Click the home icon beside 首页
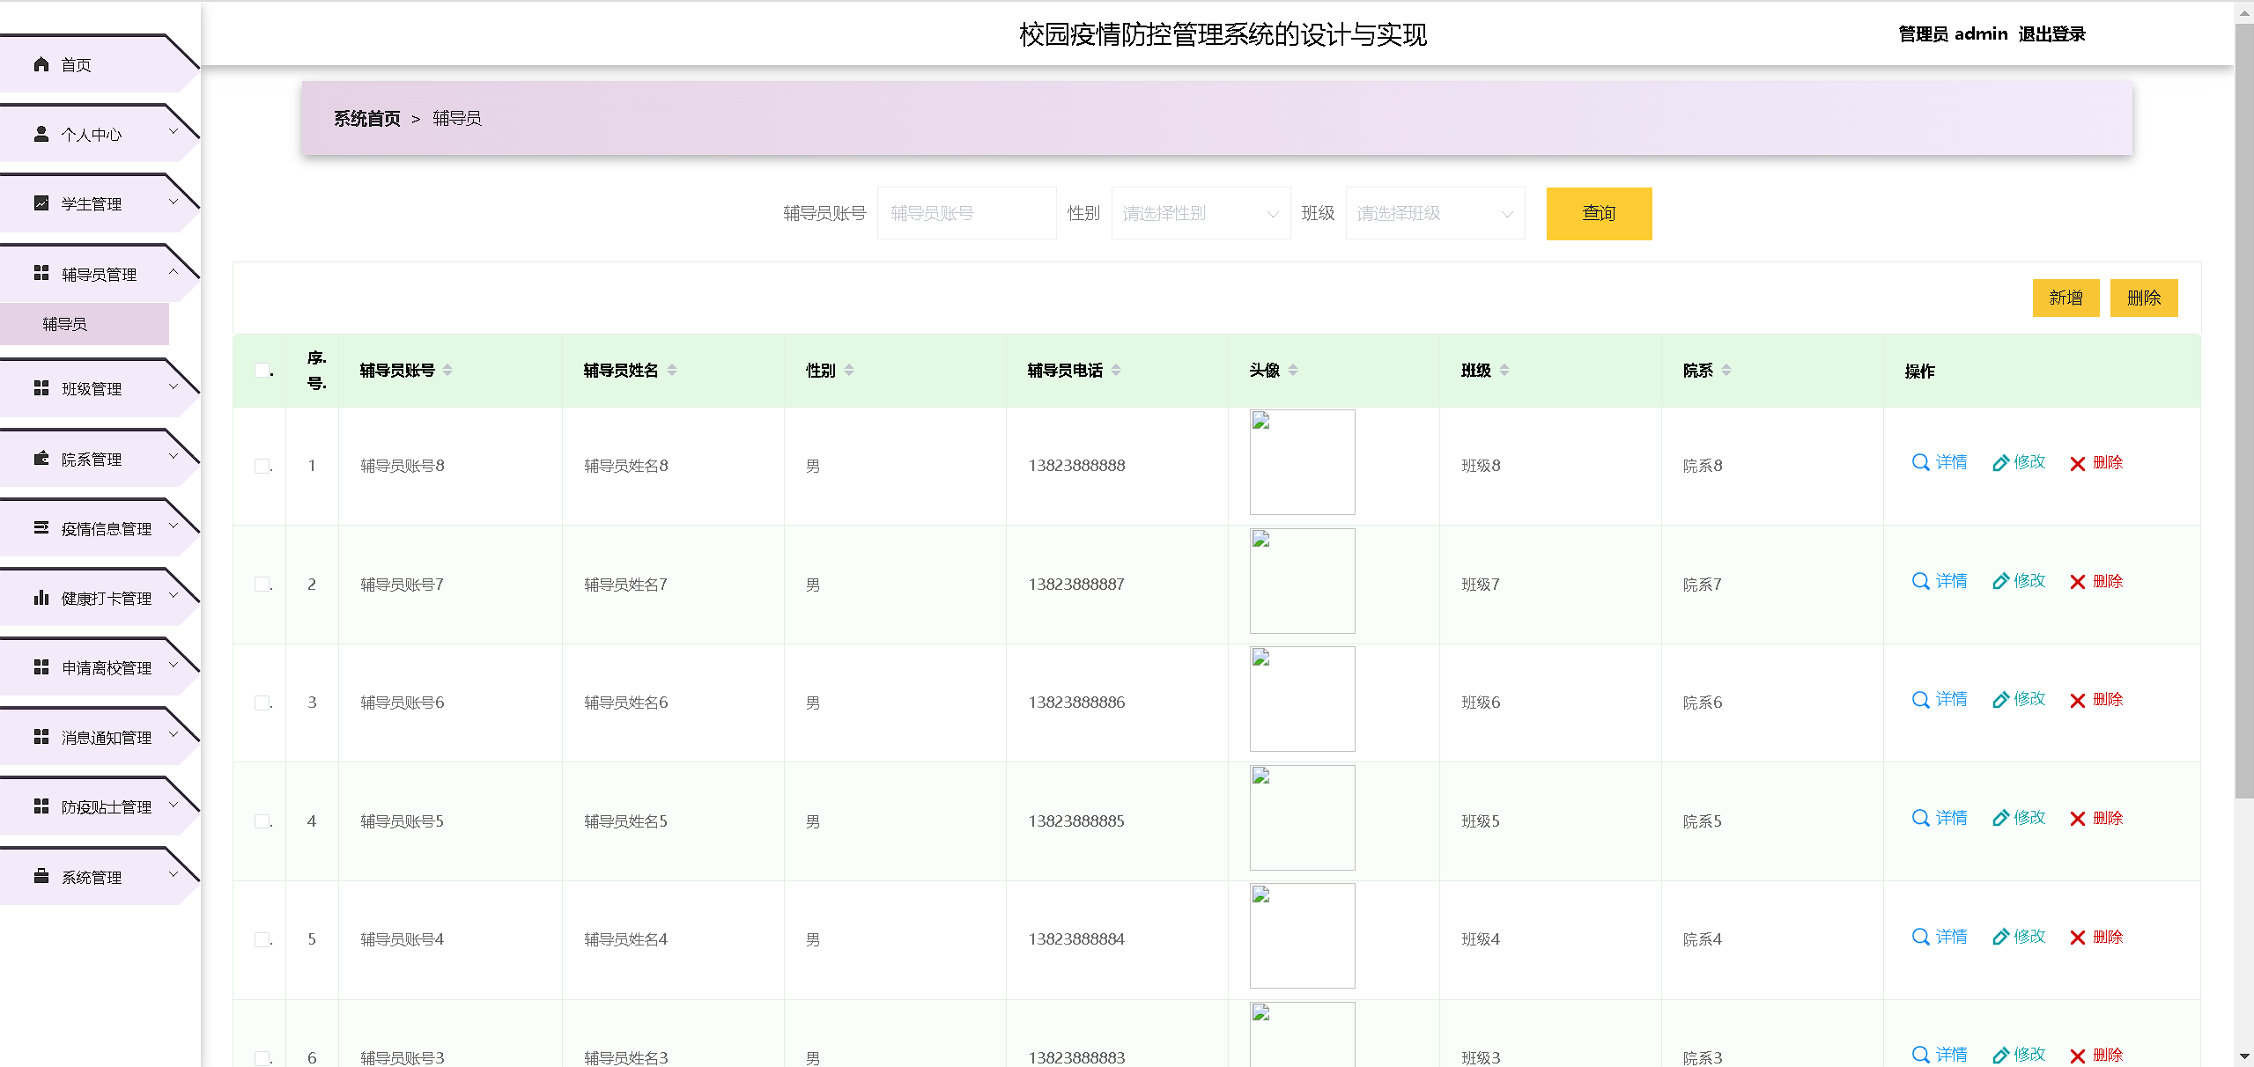2254x1067 pixels. click(41, 64)
